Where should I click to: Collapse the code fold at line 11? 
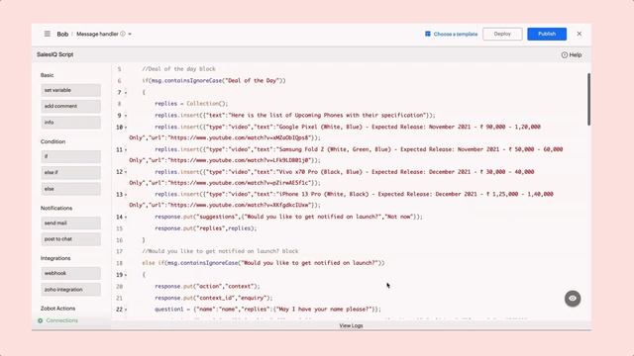[x=126, y=150]
